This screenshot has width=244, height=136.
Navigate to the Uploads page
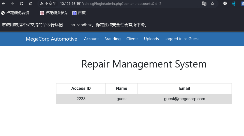tap(151, 39)
